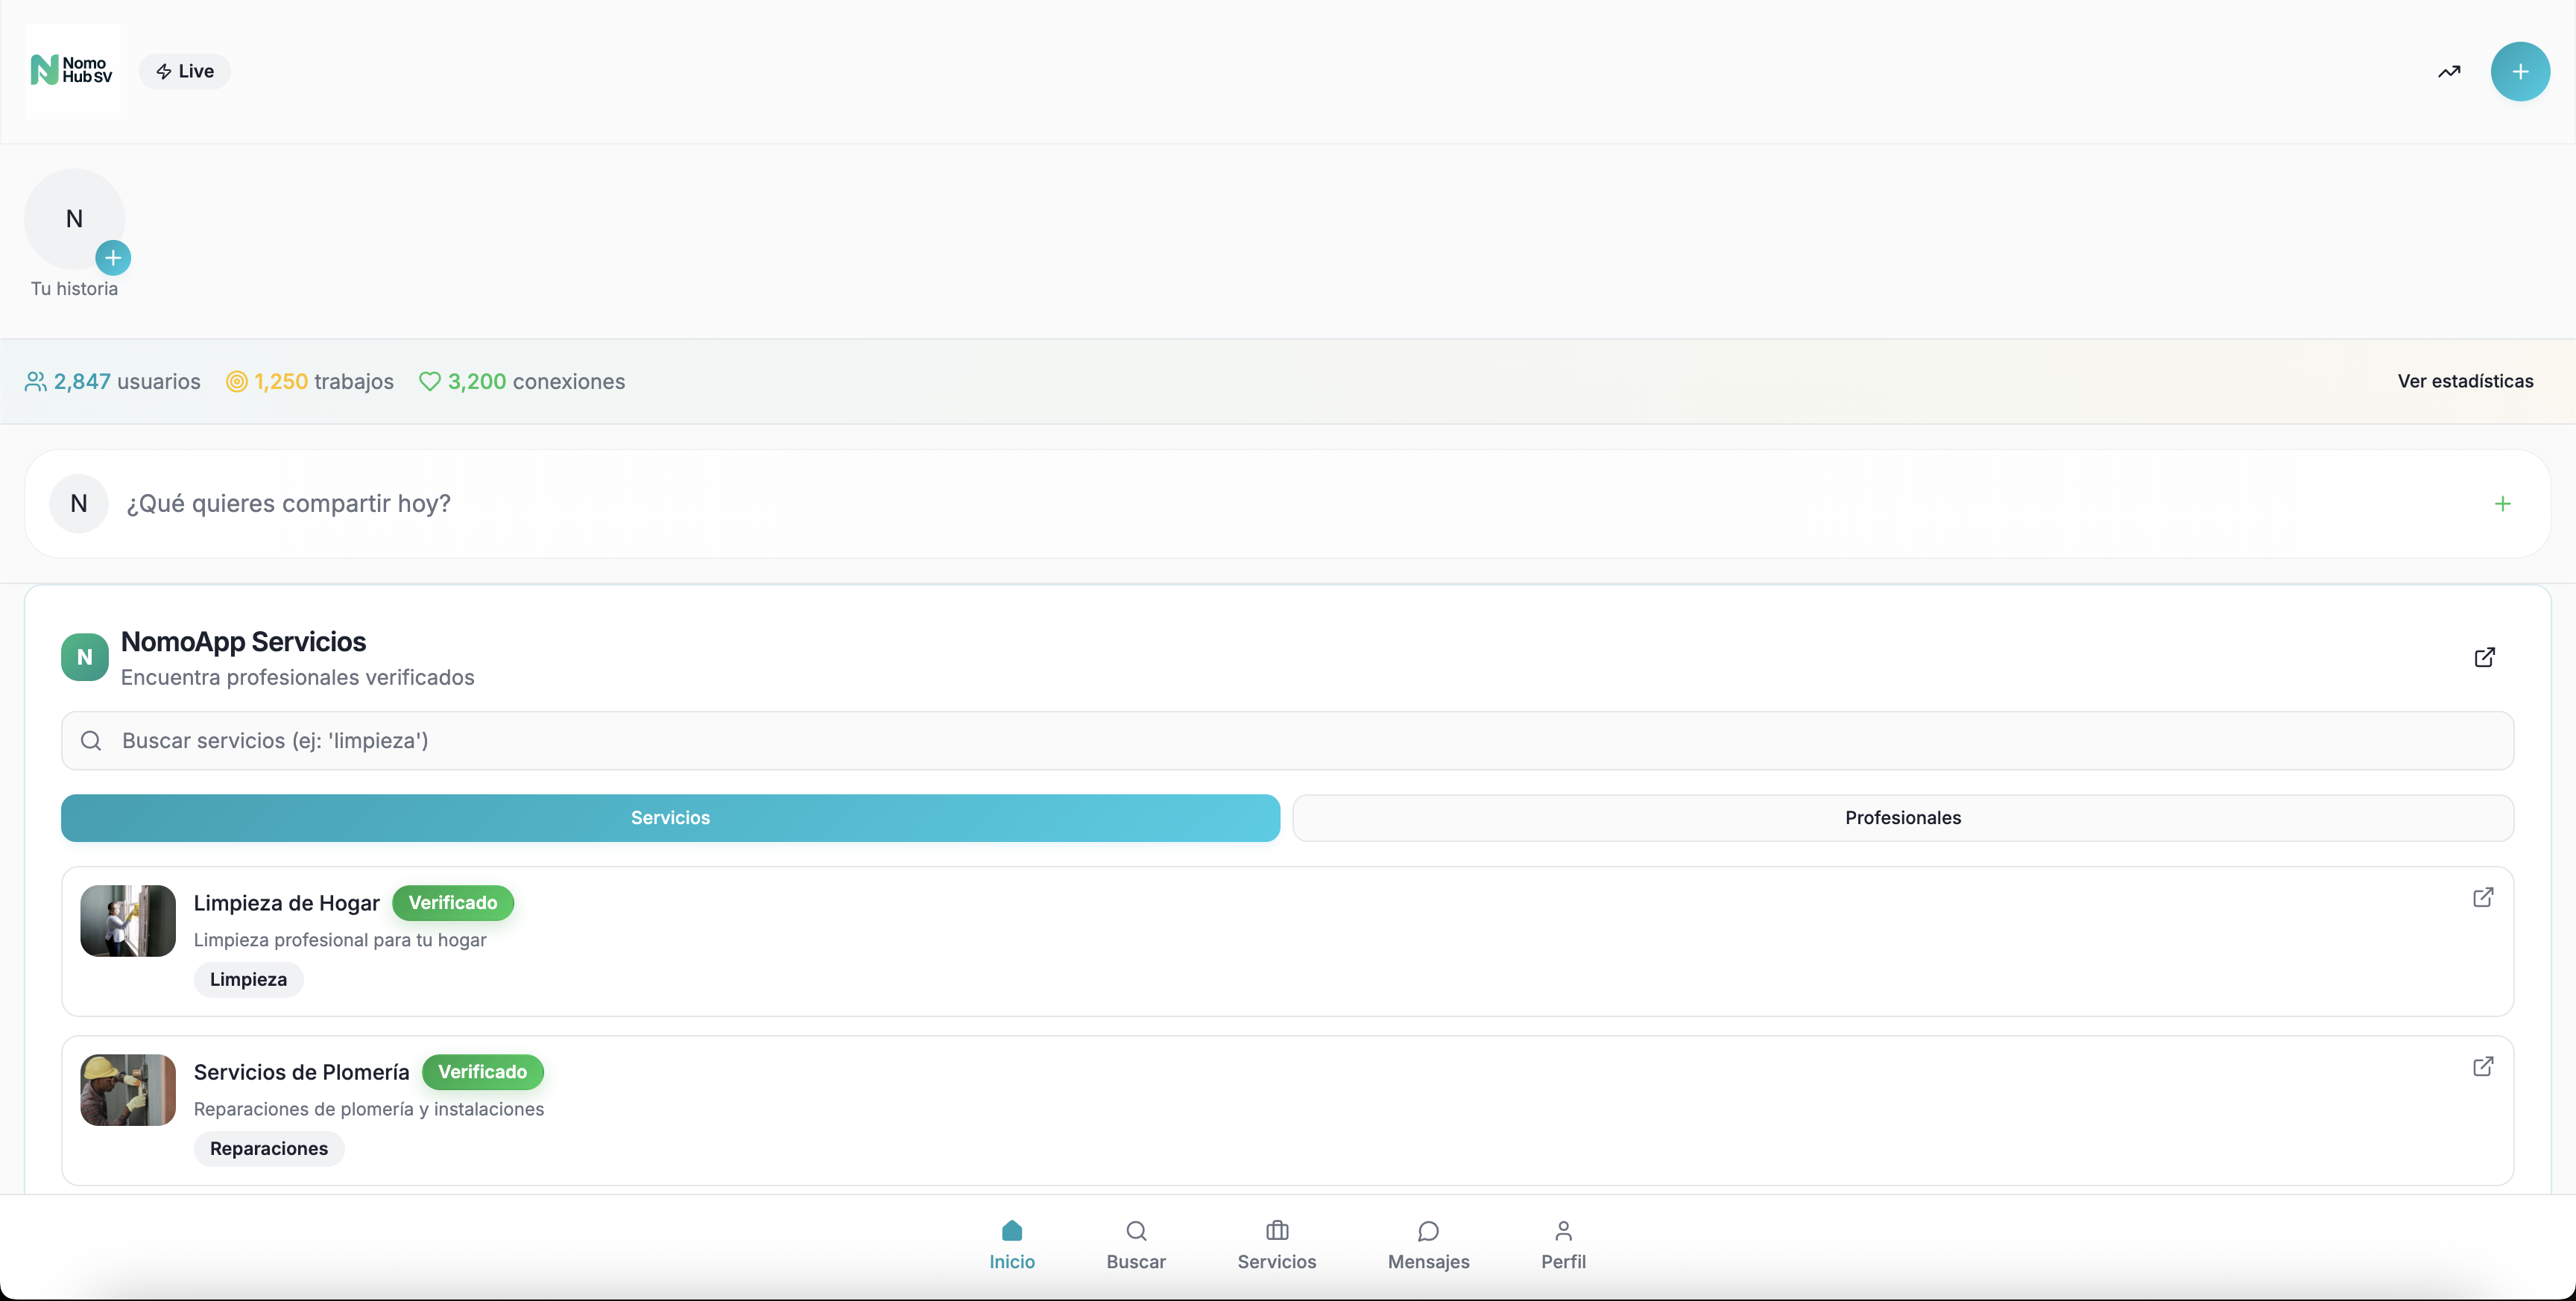The width and height of the screenshot is (2576, 1301).
Task: Open Perfil in bottom navigation
Action: 1563,1245
